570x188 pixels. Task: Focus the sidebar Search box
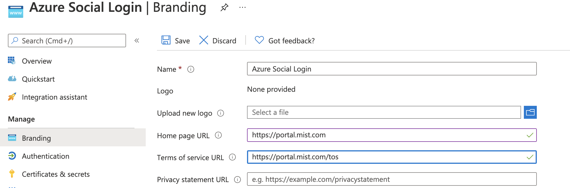coord(67,41)
